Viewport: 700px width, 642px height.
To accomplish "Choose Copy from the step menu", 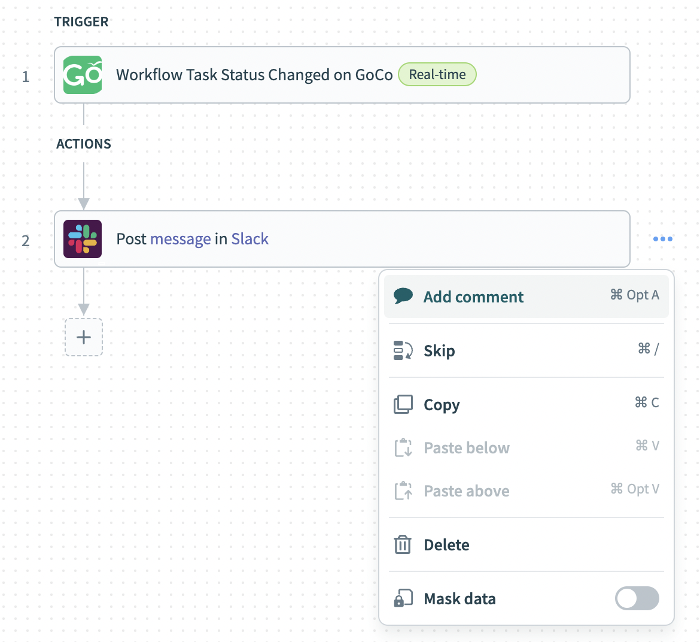I will click(442, 405).
